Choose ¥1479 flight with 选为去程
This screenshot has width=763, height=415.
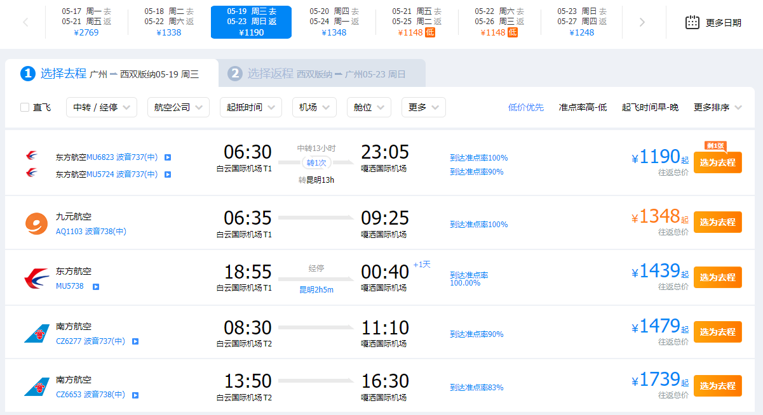(x=717, y=332)
